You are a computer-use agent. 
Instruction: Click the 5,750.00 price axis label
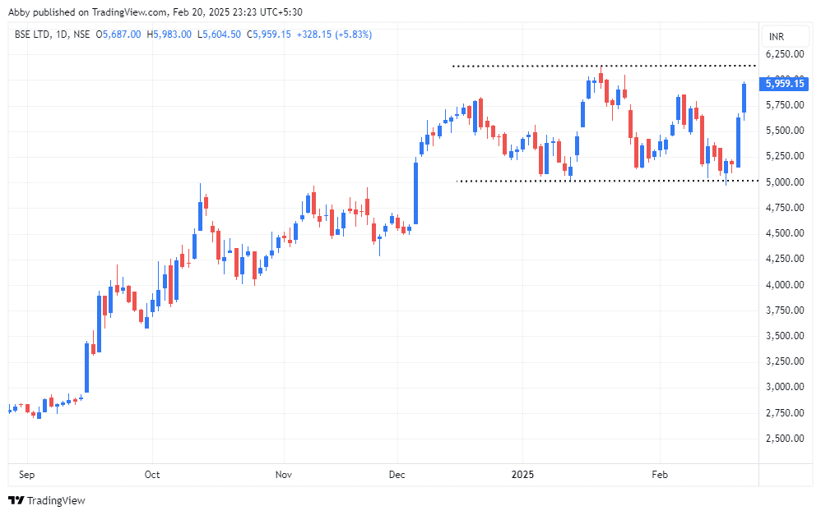(785, 105)
